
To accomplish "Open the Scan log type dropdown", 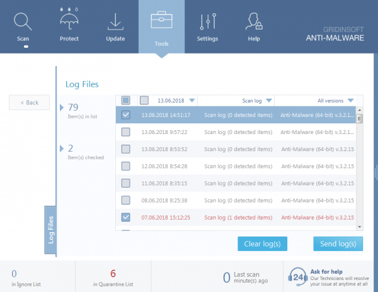I will [x=269, y=101].
